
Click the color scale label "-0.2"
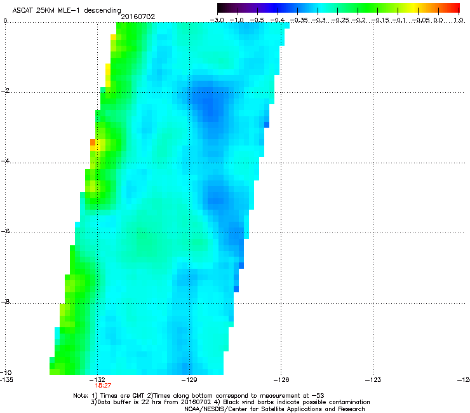(358, 20)
